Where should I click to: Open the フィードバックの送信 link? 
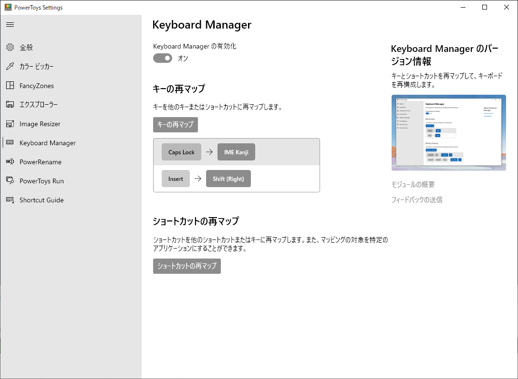416,199
